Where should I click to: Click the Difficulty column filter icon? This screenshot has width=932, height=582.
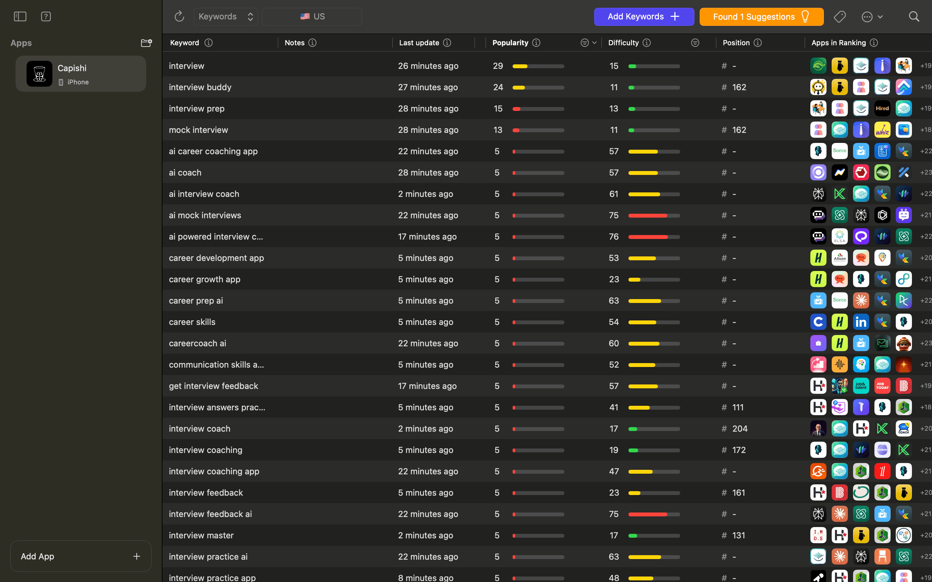point(695,42)
